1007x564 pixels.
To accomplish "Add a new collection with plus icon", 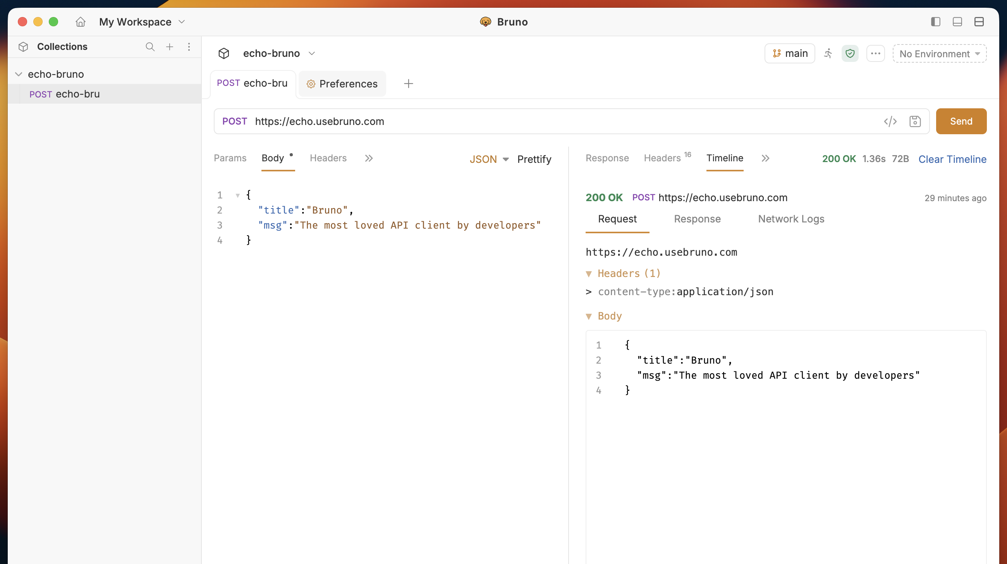I will coord(170,47).
